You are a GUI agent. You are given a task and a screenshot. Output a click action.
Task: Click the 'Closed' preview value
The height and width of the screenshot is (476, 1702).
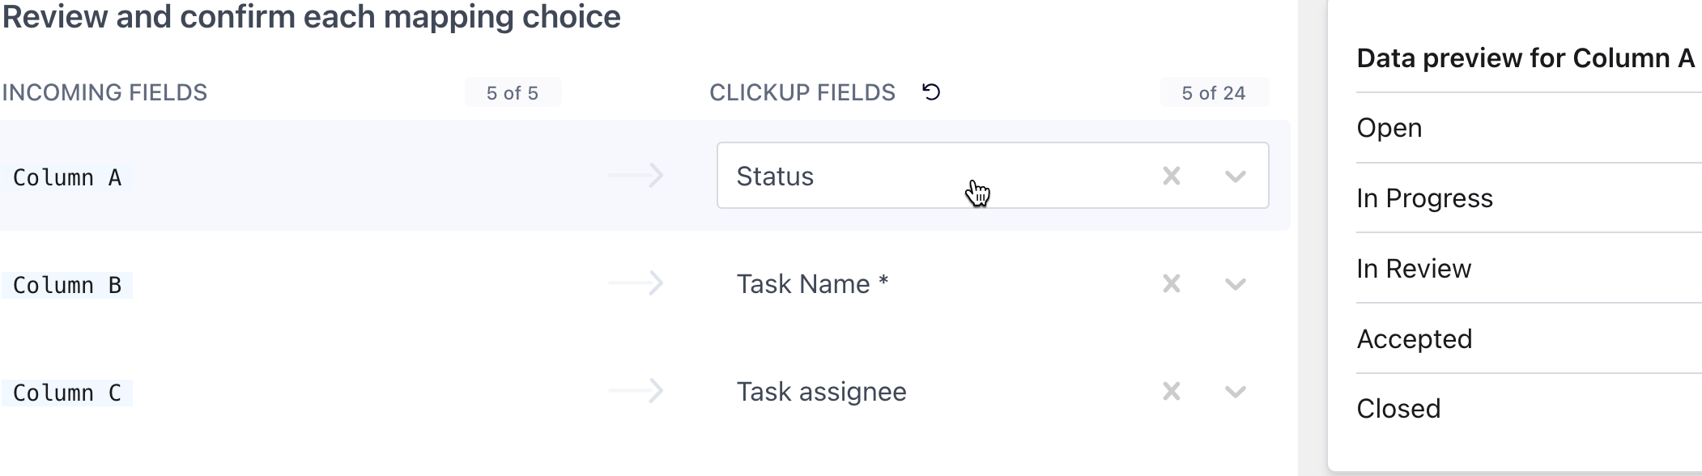tap(1398, 409)
